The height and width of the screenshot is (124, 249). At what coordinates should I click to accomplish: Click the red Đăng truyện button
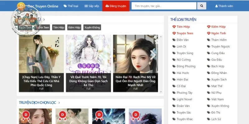pos(116,6)
